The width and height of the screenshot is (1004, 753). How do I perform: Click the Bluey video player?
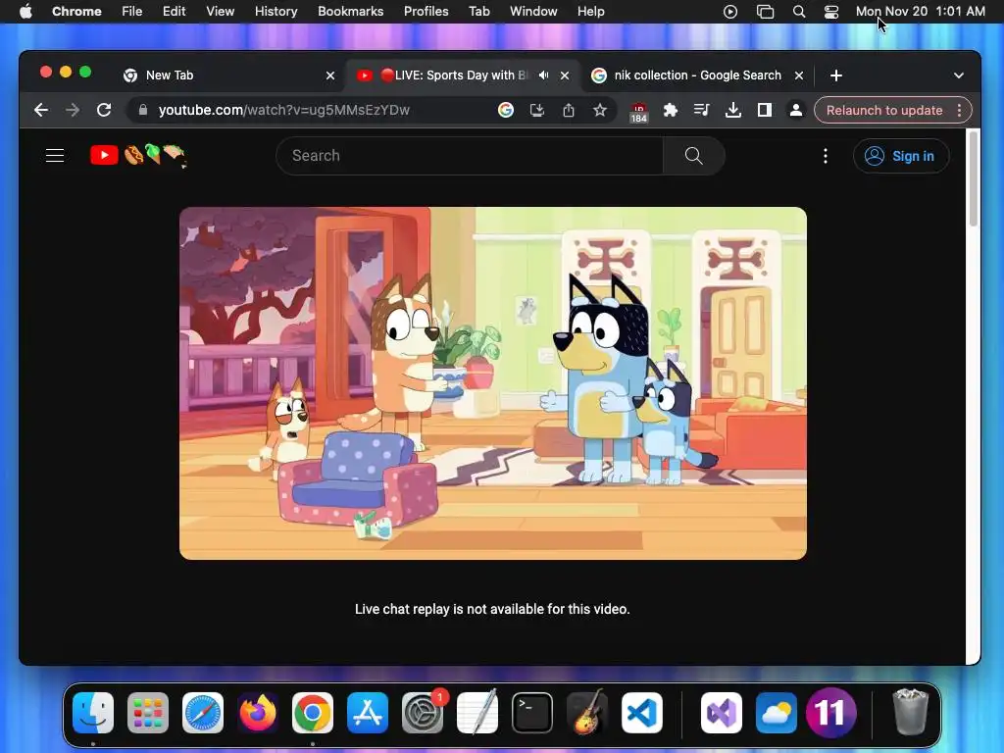coord(493,383)
